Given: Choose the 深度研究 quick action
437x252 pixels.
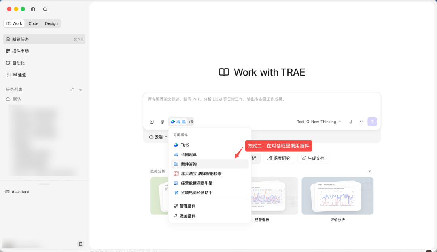Looking at the screenshot, I should (x=279, y=158).
